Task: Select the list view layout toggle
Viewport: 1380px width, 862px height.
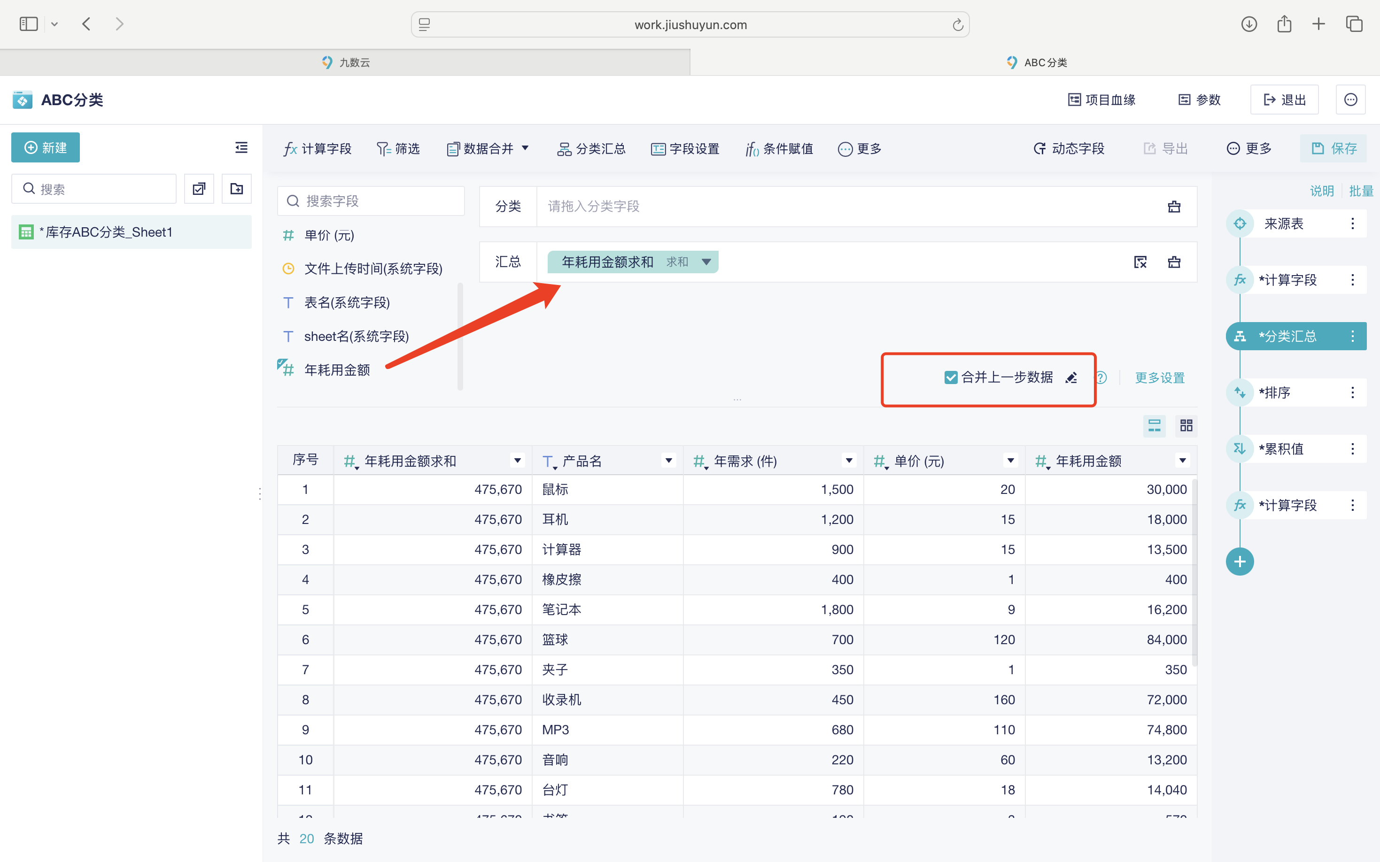Action: tap(1154, 425)
